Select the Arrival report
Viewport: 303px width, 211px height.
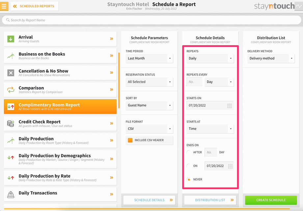click(x=60, y=39)
